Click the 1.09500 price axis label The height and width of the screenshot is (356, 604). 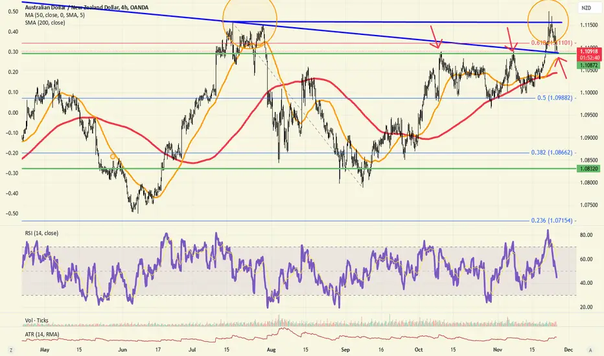coord(589,115)
